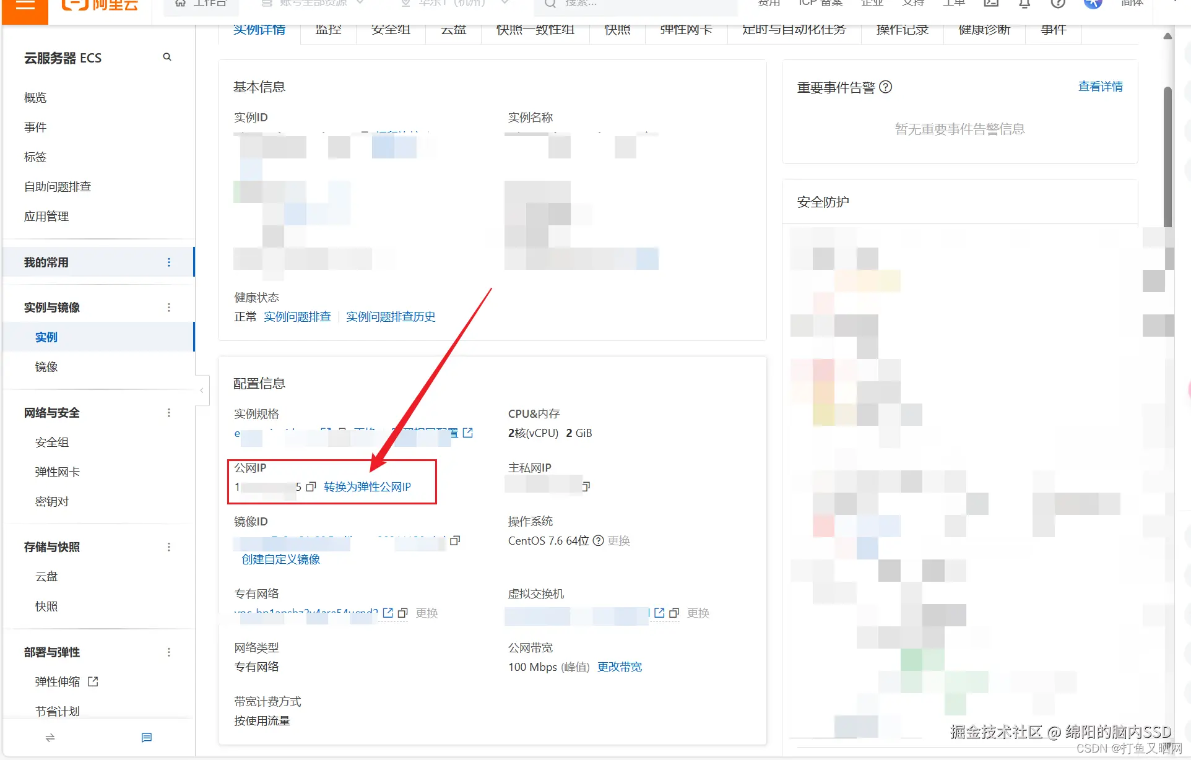Collapse the left sidebar with arrow handle

[202, 391]
